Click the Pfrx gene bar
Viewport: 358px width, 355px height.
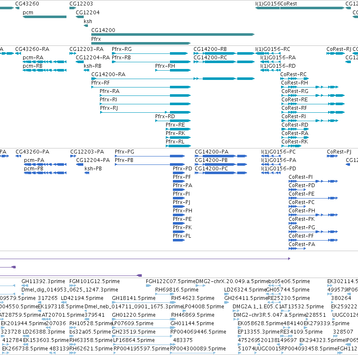tap(141, 43)
